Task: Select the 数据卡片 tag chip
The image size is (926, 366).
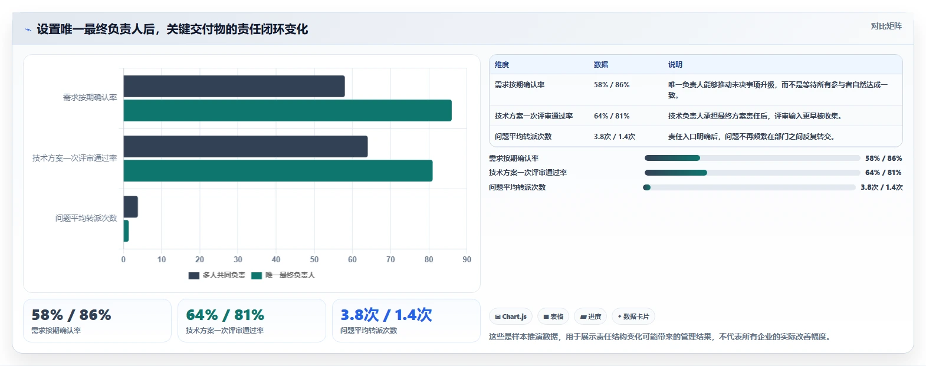Action: [x=633, y=316]
